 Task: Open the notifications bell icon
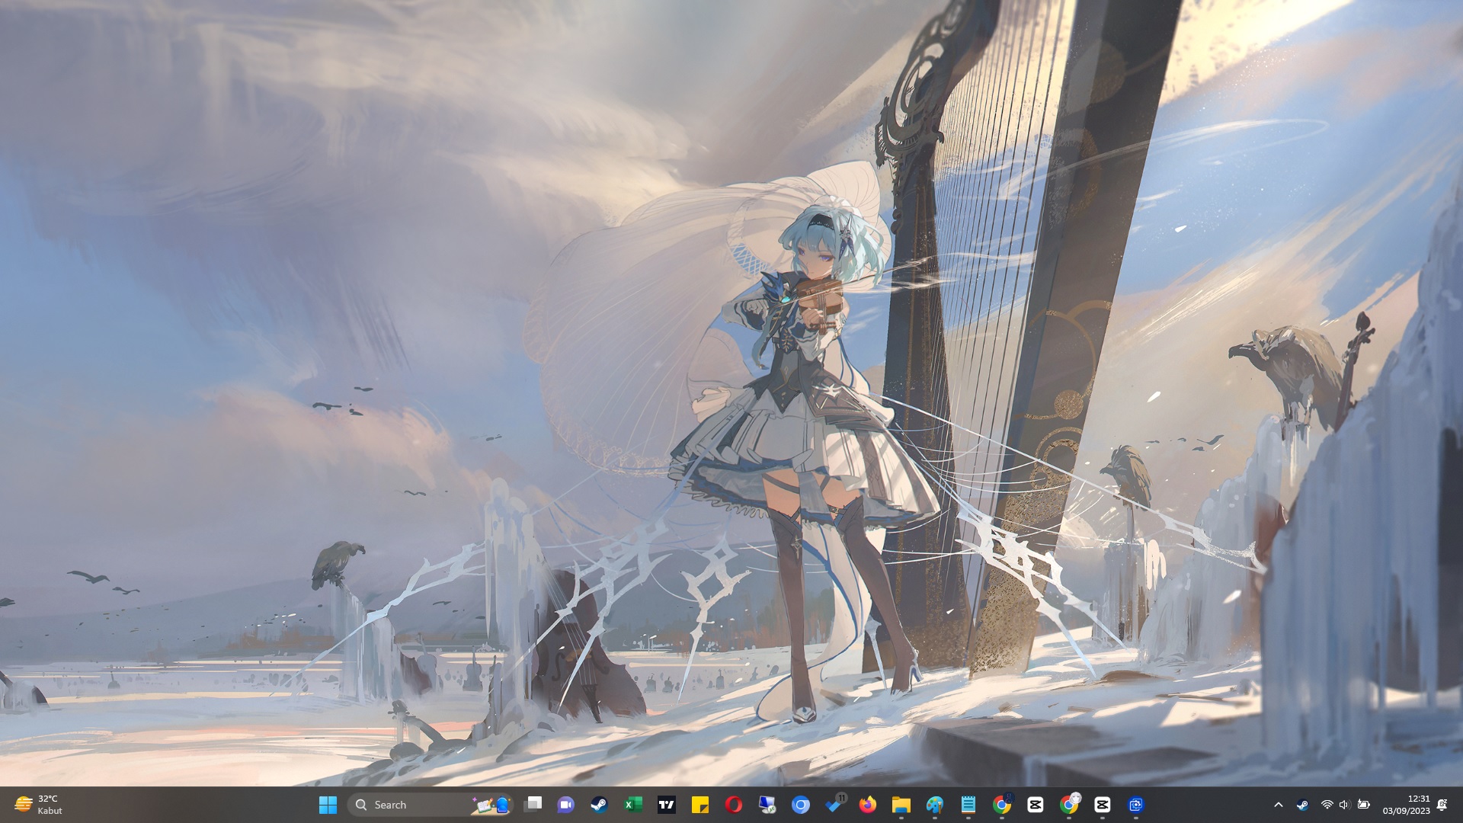[1442, 805]
